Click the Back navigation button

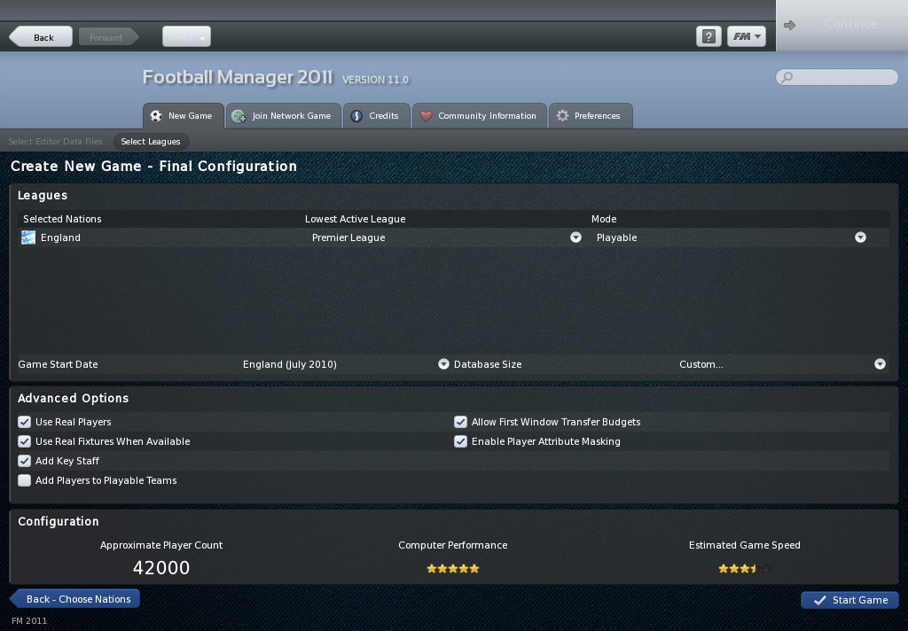point(41,36)
